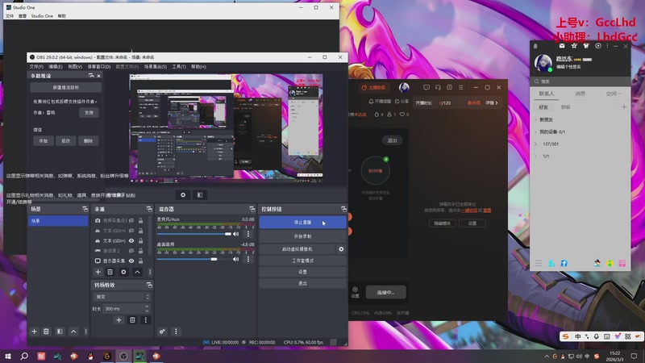Click Hide Module button in streaming assistant

[442, 223]
